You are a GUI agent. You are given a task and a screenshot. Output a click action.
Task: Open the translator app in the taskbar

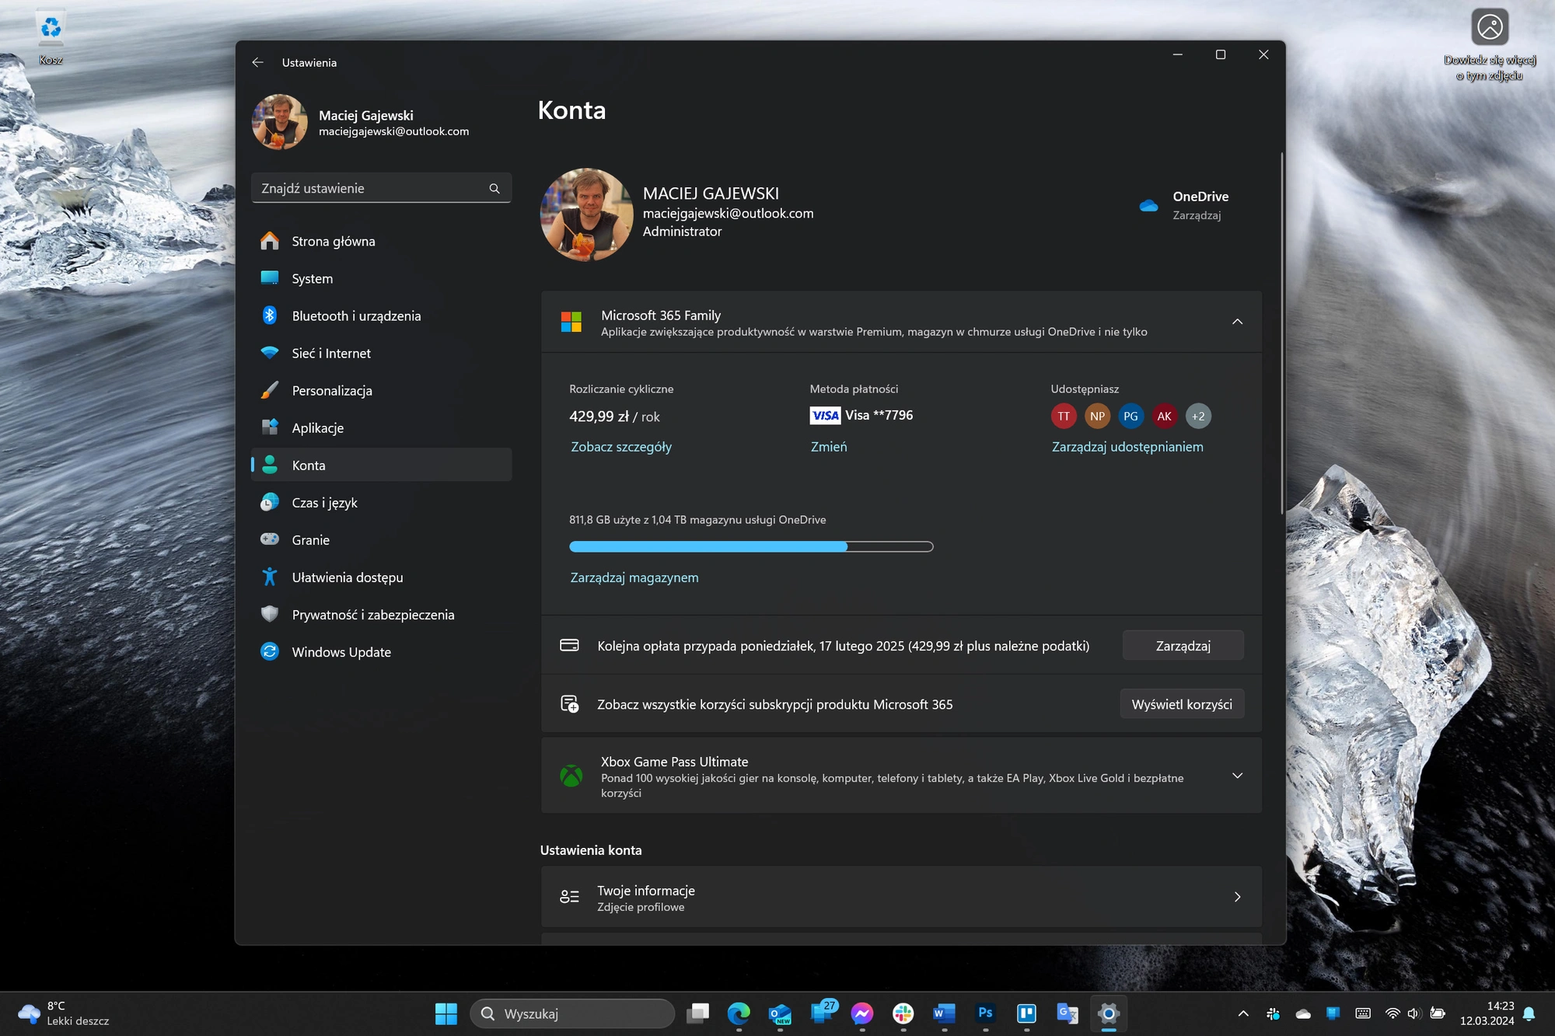pos(1068,1013)
